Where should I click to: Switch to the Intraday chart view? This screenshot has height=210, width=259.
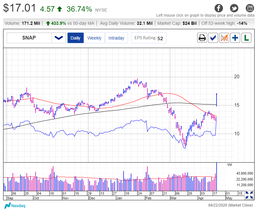pos(116,38)
